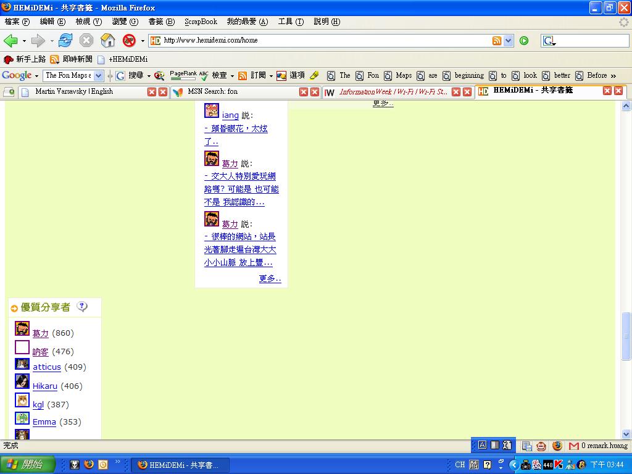Open the atticus user link

click(x=47, y=367)
